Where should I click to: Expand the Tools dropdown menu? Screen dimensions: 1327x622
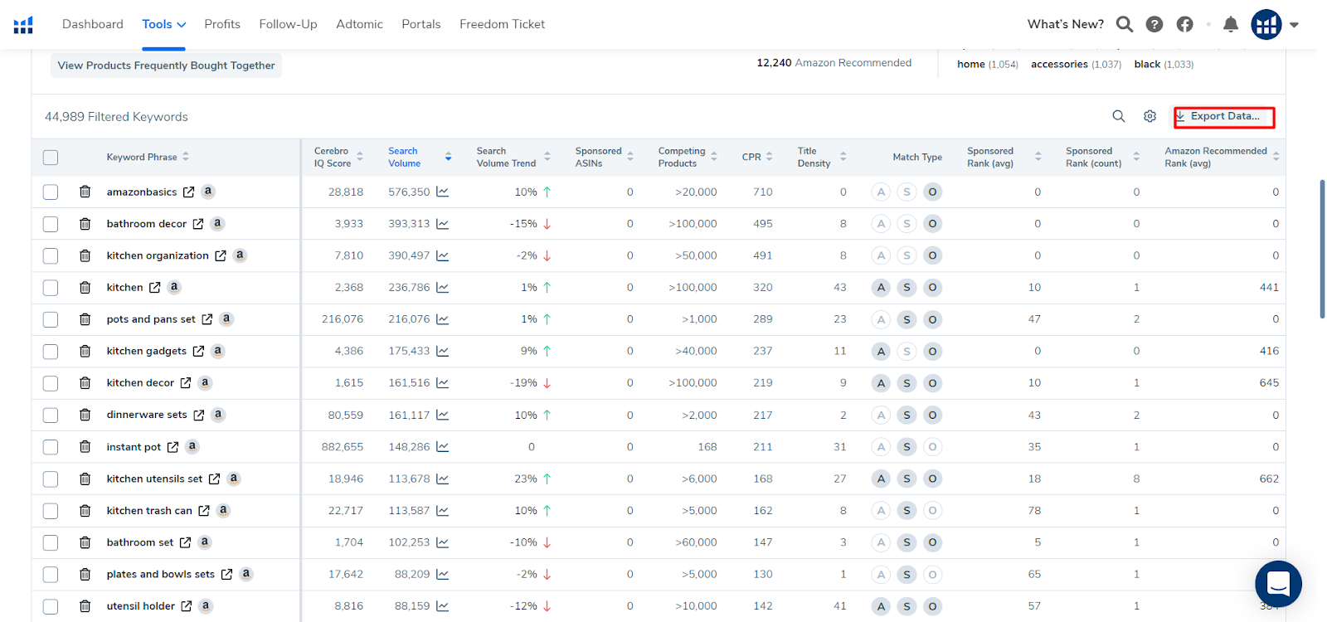point(163,25)
